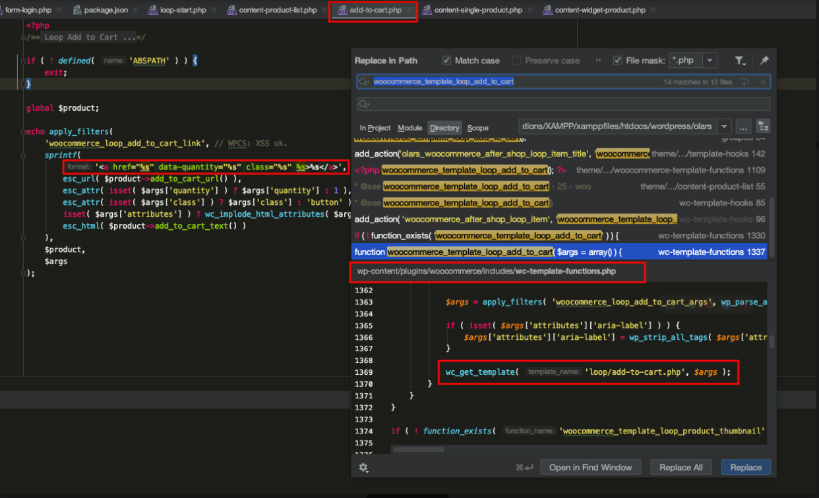Click the '$args' line above the closing parenthesis
The width and height of the screenshot is (819, 498).
[x=56, y=262]
